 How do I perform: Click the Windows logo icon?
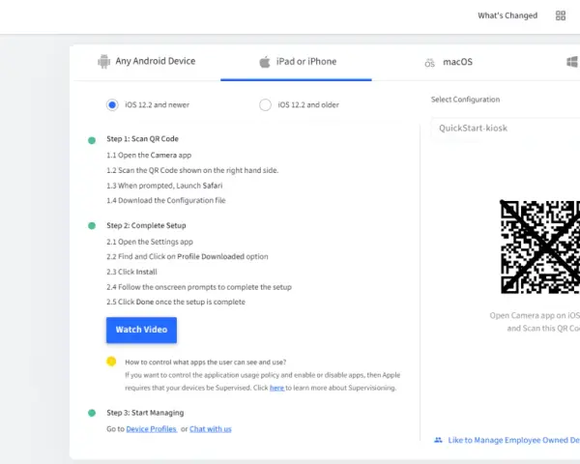572,62
